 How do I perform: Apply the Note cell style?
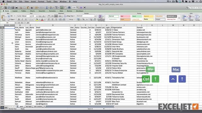(148, 19)
